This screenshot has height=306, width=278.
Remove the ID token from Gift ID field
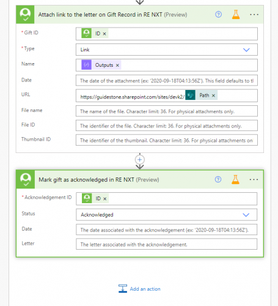(x=104, y=34)
